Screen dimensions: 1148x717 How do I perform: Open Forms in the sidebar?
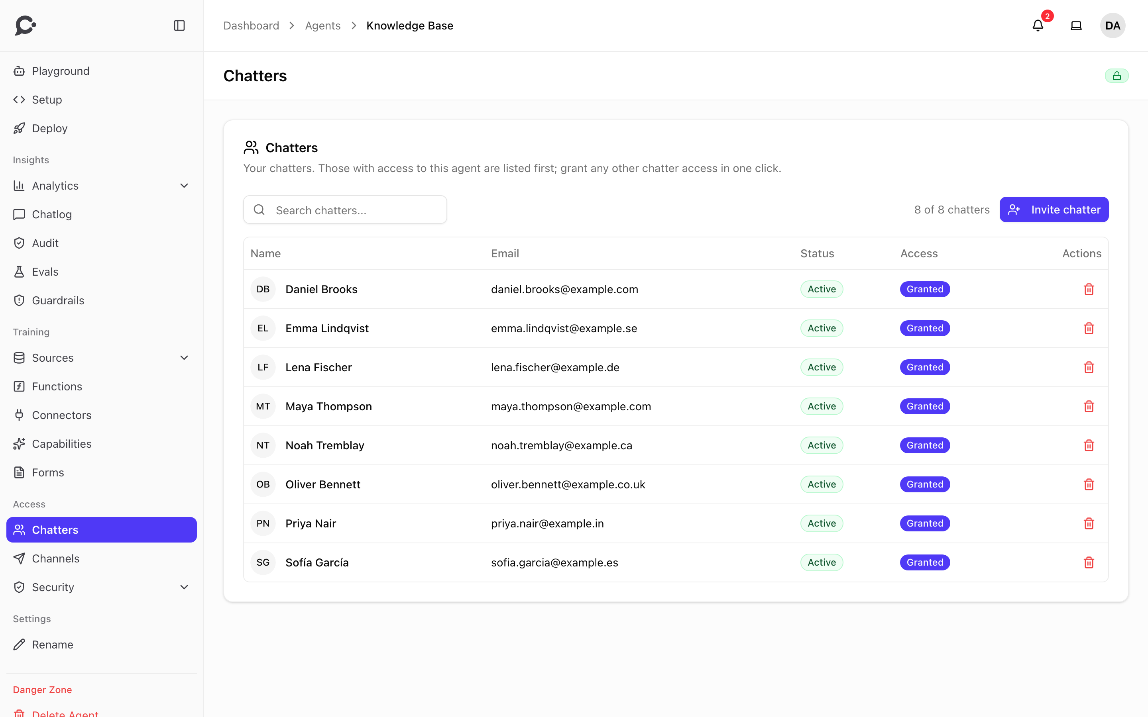102,472
